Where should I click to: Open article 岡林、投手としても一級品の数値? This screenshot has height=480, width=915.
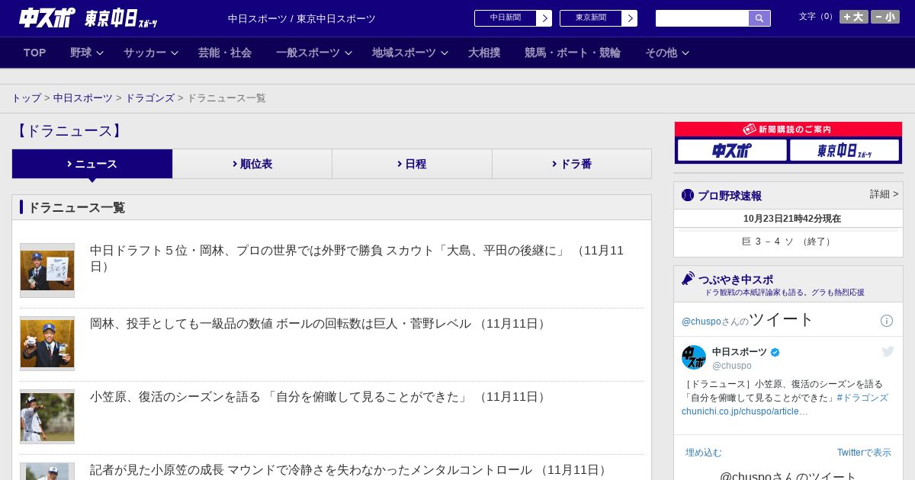[320, 324]
